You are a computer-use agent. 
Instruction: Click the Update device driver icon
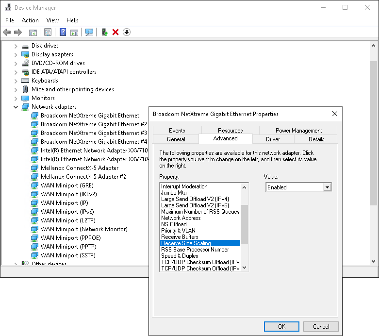click(x=104, y=32)
